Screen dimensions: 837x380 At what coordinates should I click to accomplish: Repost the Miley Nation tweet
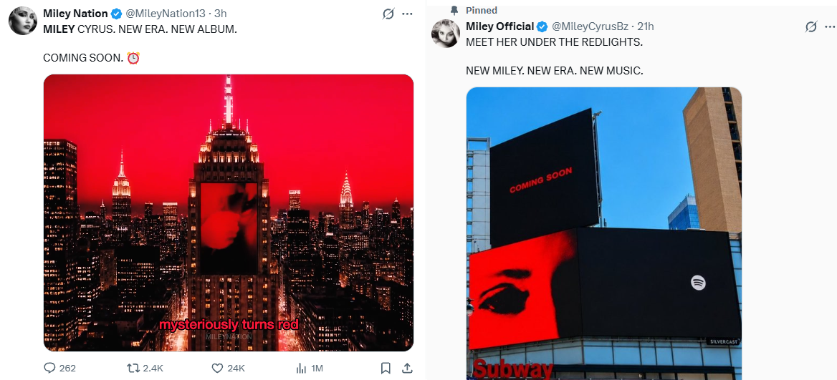(133, 368)
